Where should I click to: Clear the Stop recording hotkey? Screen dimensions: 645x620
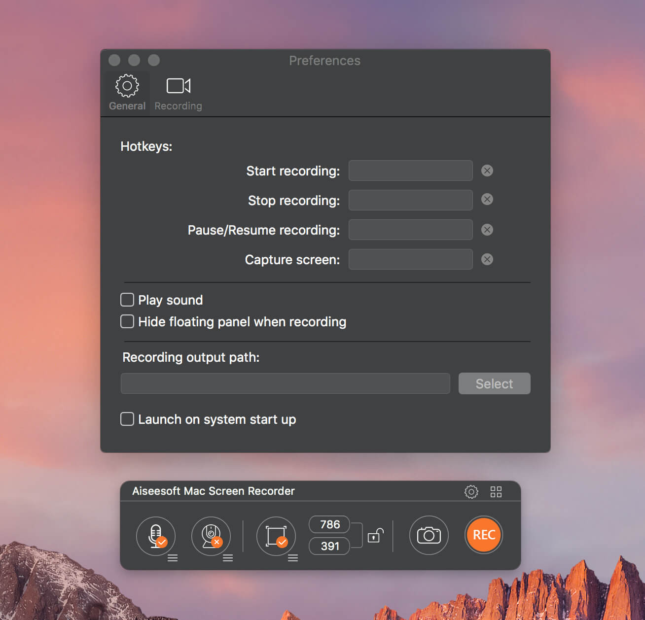coord(487,199)
